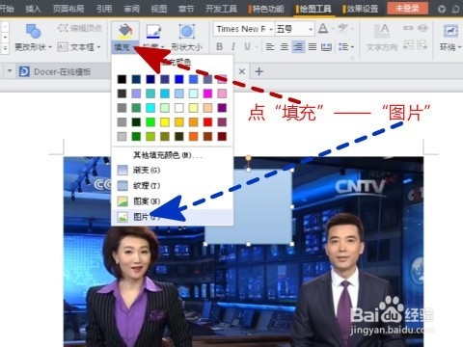This screenshot has height=347, width=463.
Task: Set paragraph alignment to justify
Action: 313,47
